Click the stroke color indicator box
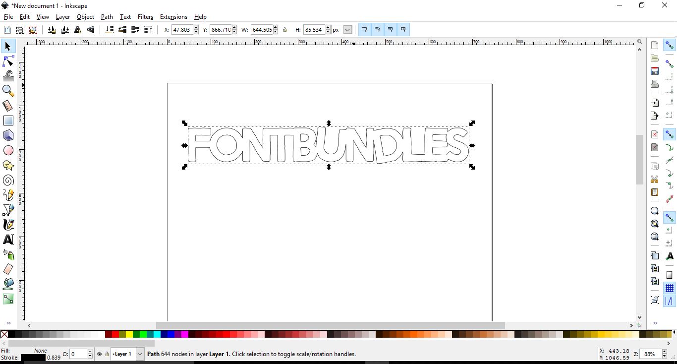 [33, 358]
